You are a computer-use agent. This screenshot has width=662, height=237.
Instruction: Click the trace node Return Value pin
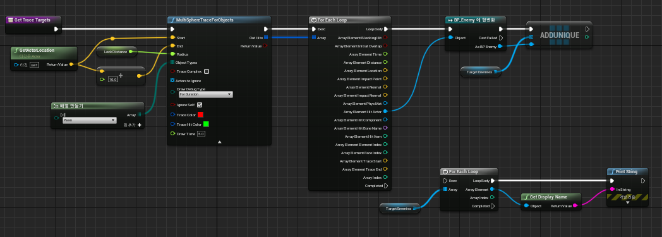265,46
